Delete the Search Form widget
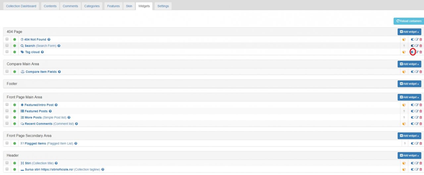 421,46
